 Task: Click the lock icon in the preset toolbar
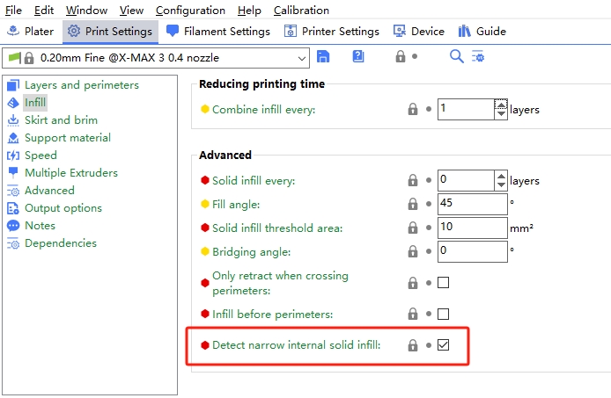[x=401, y=57]
